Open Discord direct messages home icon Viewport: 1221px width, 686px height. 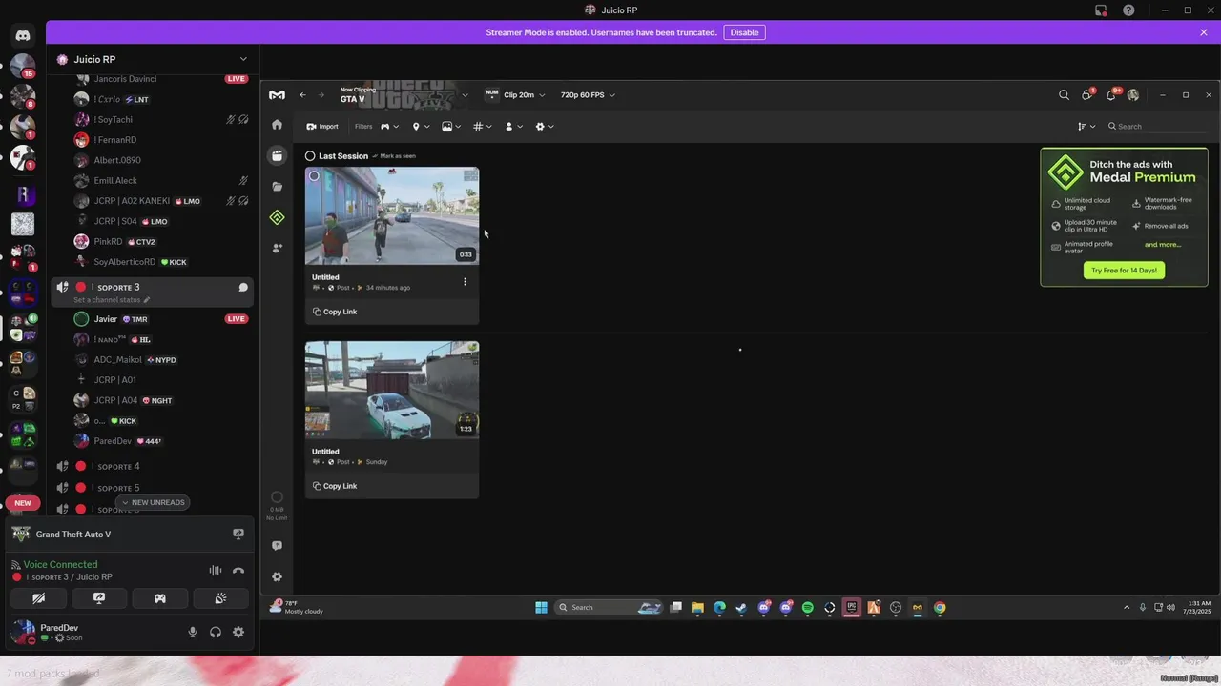(23, 35)
